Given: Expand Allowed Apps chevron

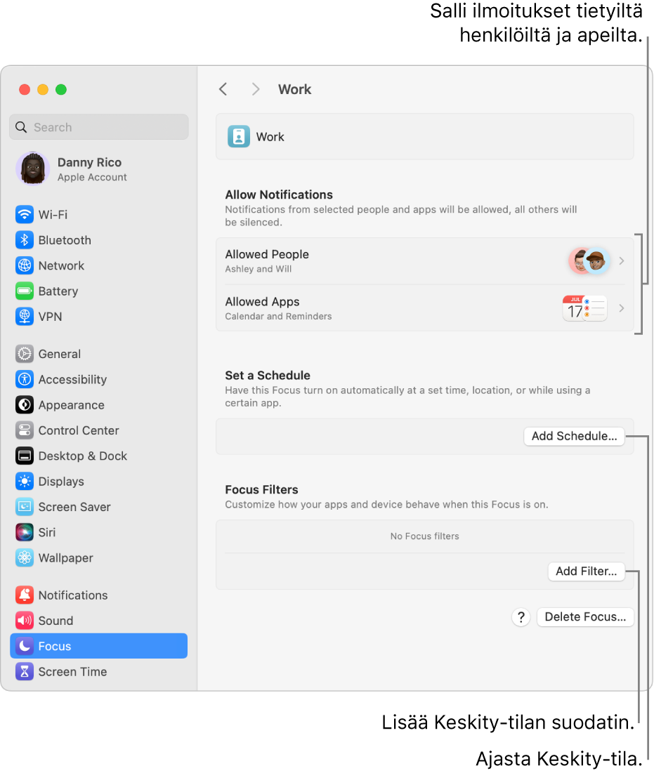Looking at the screenshot, I should pos(622,308).
